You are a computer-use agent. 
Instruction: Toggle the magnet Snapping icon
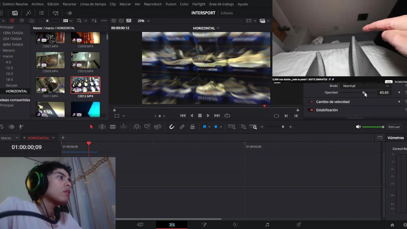point(172,127)
